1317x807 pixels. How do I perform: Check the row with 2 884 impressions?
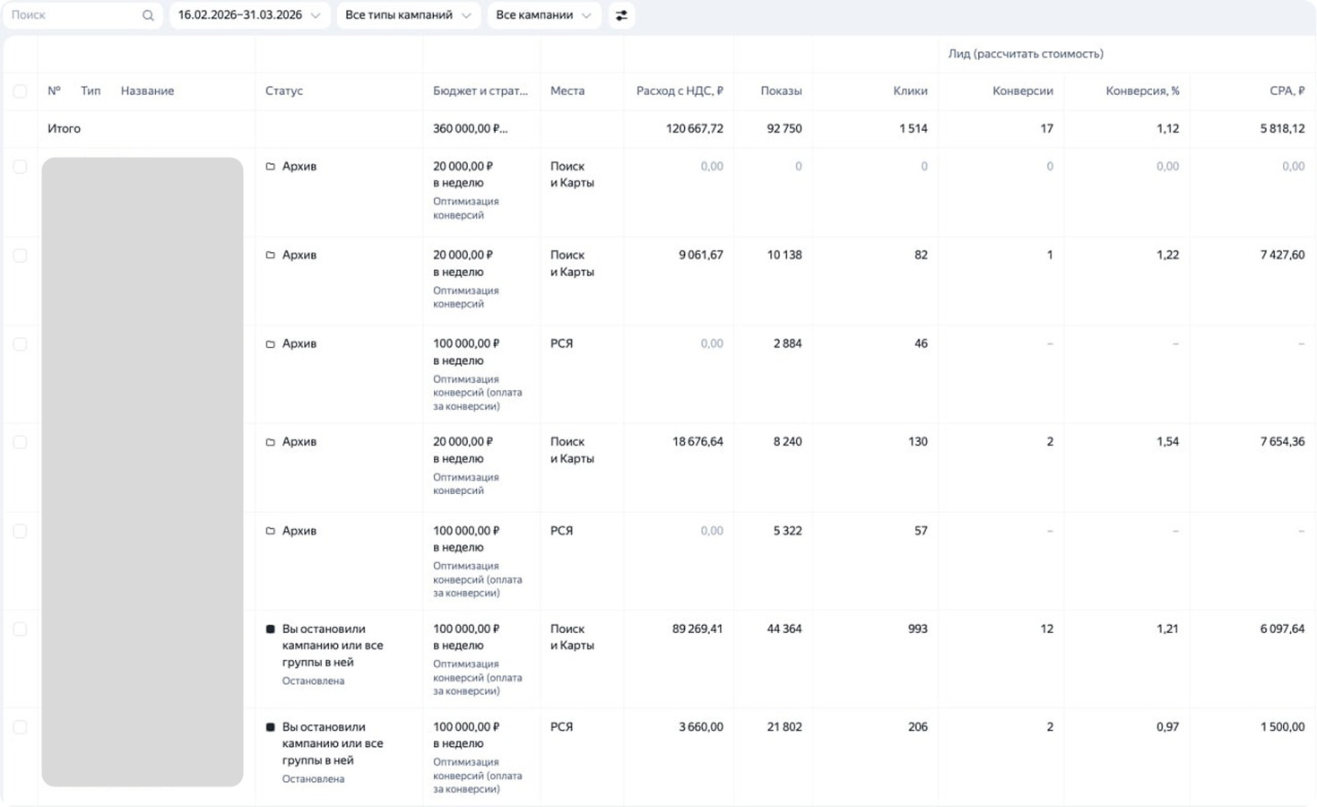[x=20, y=344]
